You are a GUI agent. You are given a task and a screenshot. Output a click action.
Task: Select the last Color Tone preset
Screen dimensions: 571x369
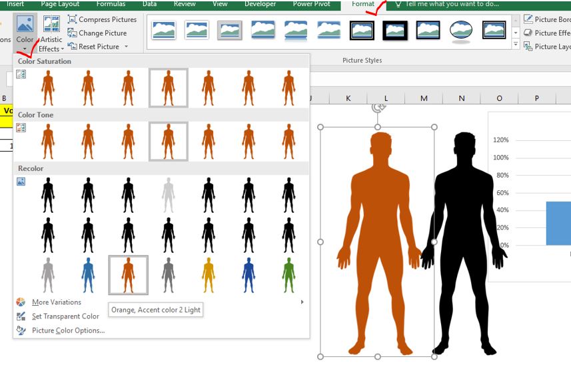click(288, 142)
